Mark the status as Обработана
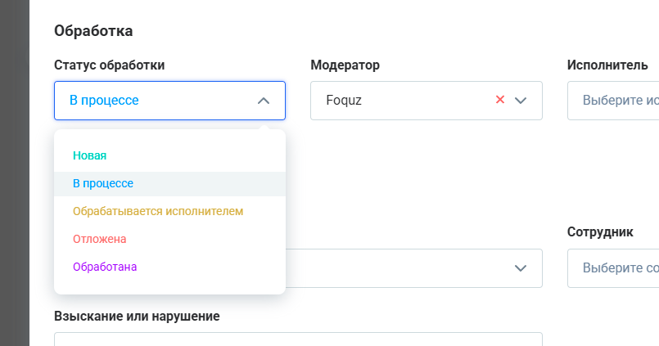This screenshot has width=659, height=346. [x=105, y=267]
